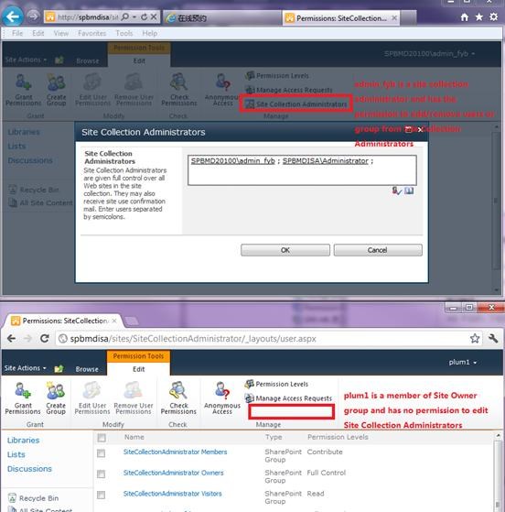Viewport: 505px width, 512px height.
Task: Open SiteCollectionAdministrator Visitors group link
Action: coord(173,494)
